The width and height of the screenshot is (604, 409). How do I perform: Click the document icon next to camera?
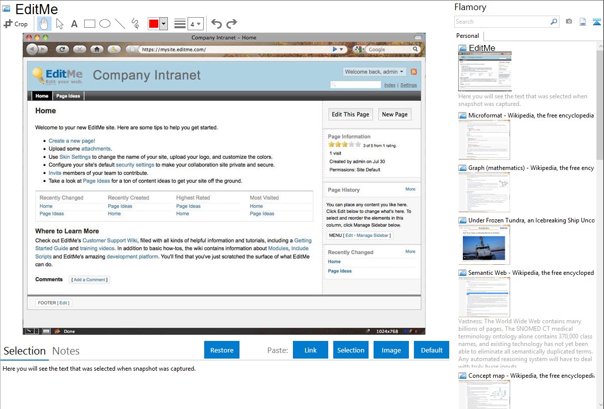click(583, 22)
